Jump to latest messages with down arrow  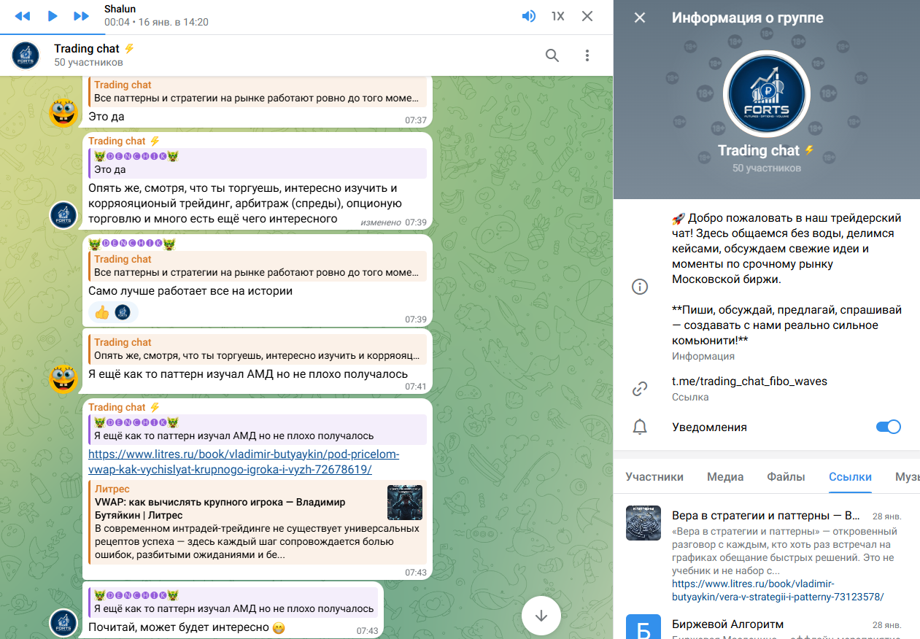pyautogui.click(x=541, y=615)
